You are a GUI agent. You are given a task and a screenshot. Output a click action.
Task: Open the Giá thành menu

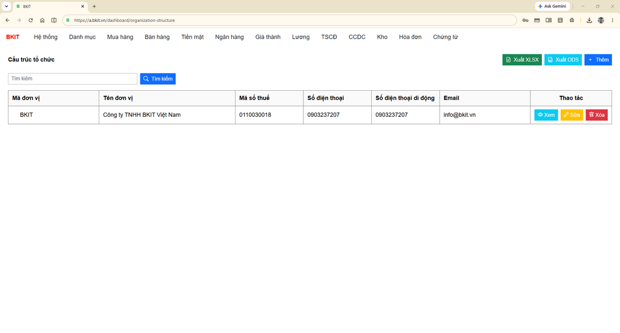[x=268, y=37]
